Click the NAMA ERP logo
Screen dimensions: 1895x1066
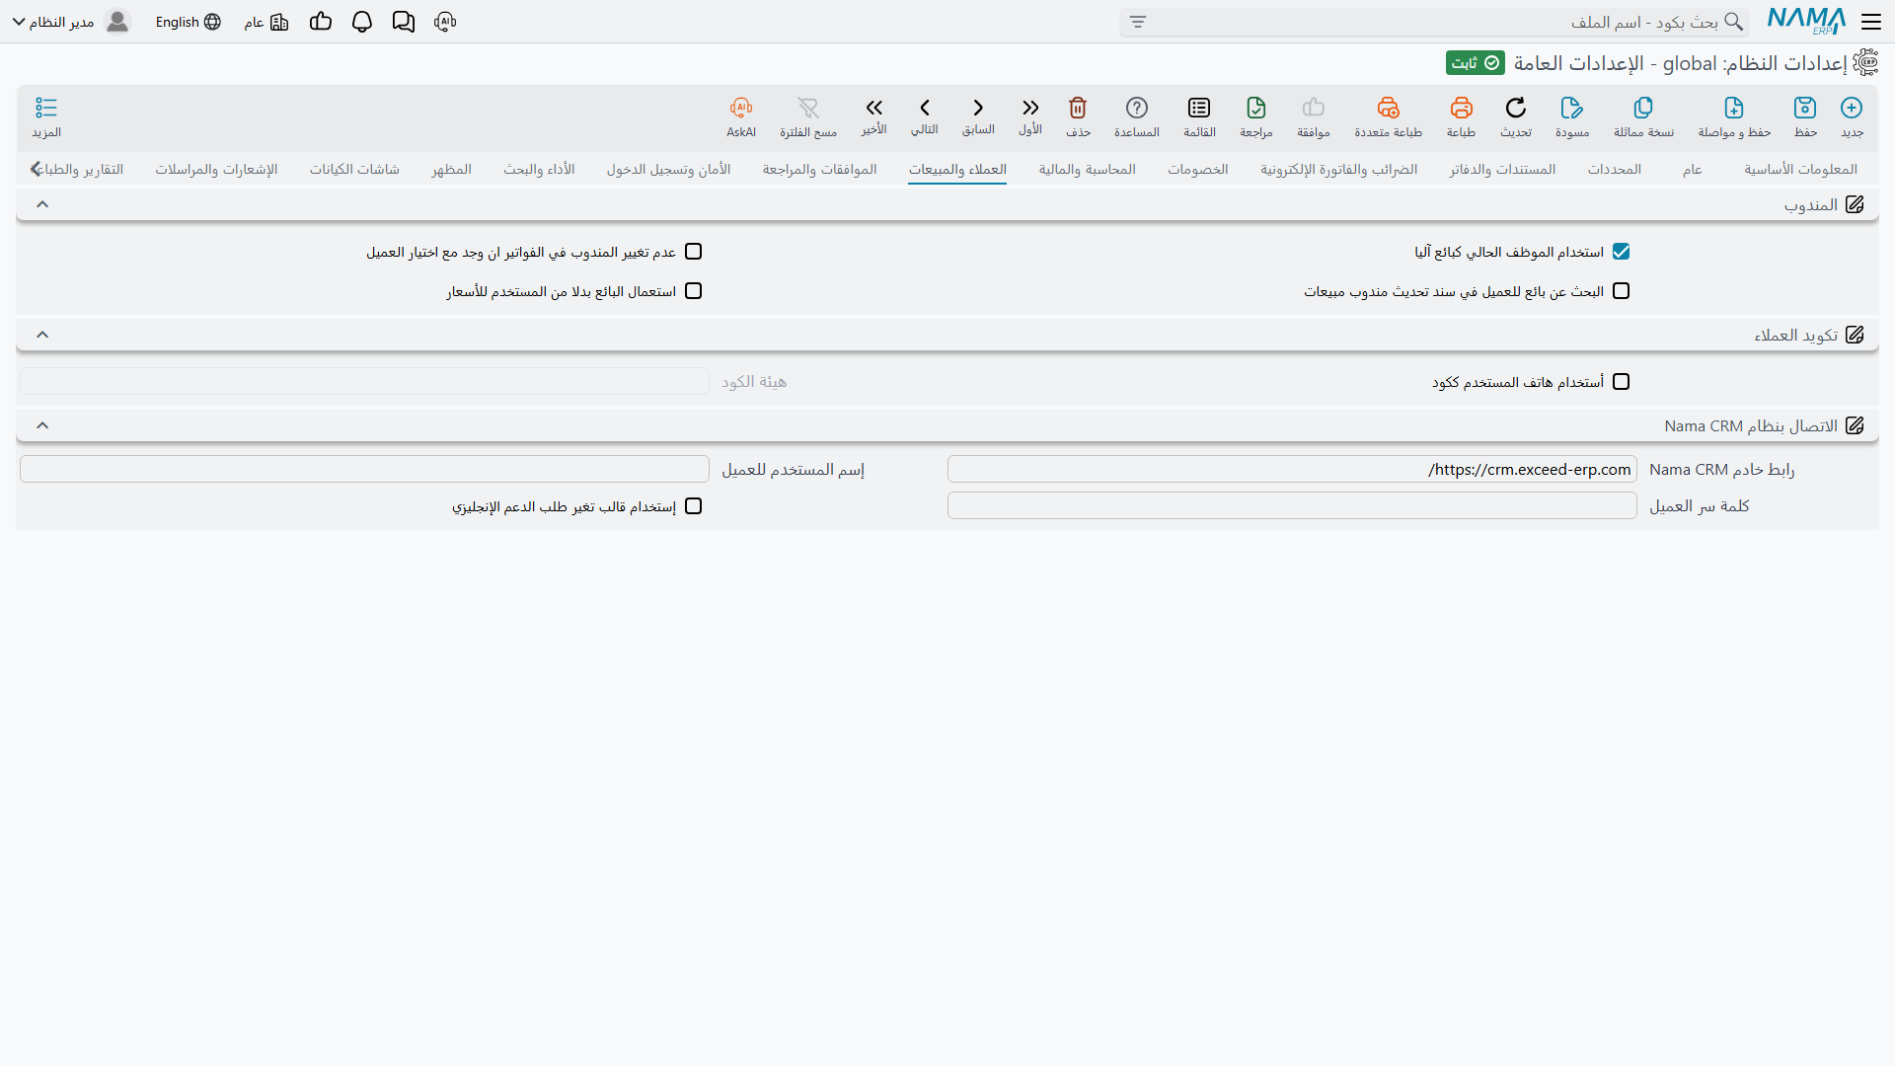click(x=1806, y=22)
